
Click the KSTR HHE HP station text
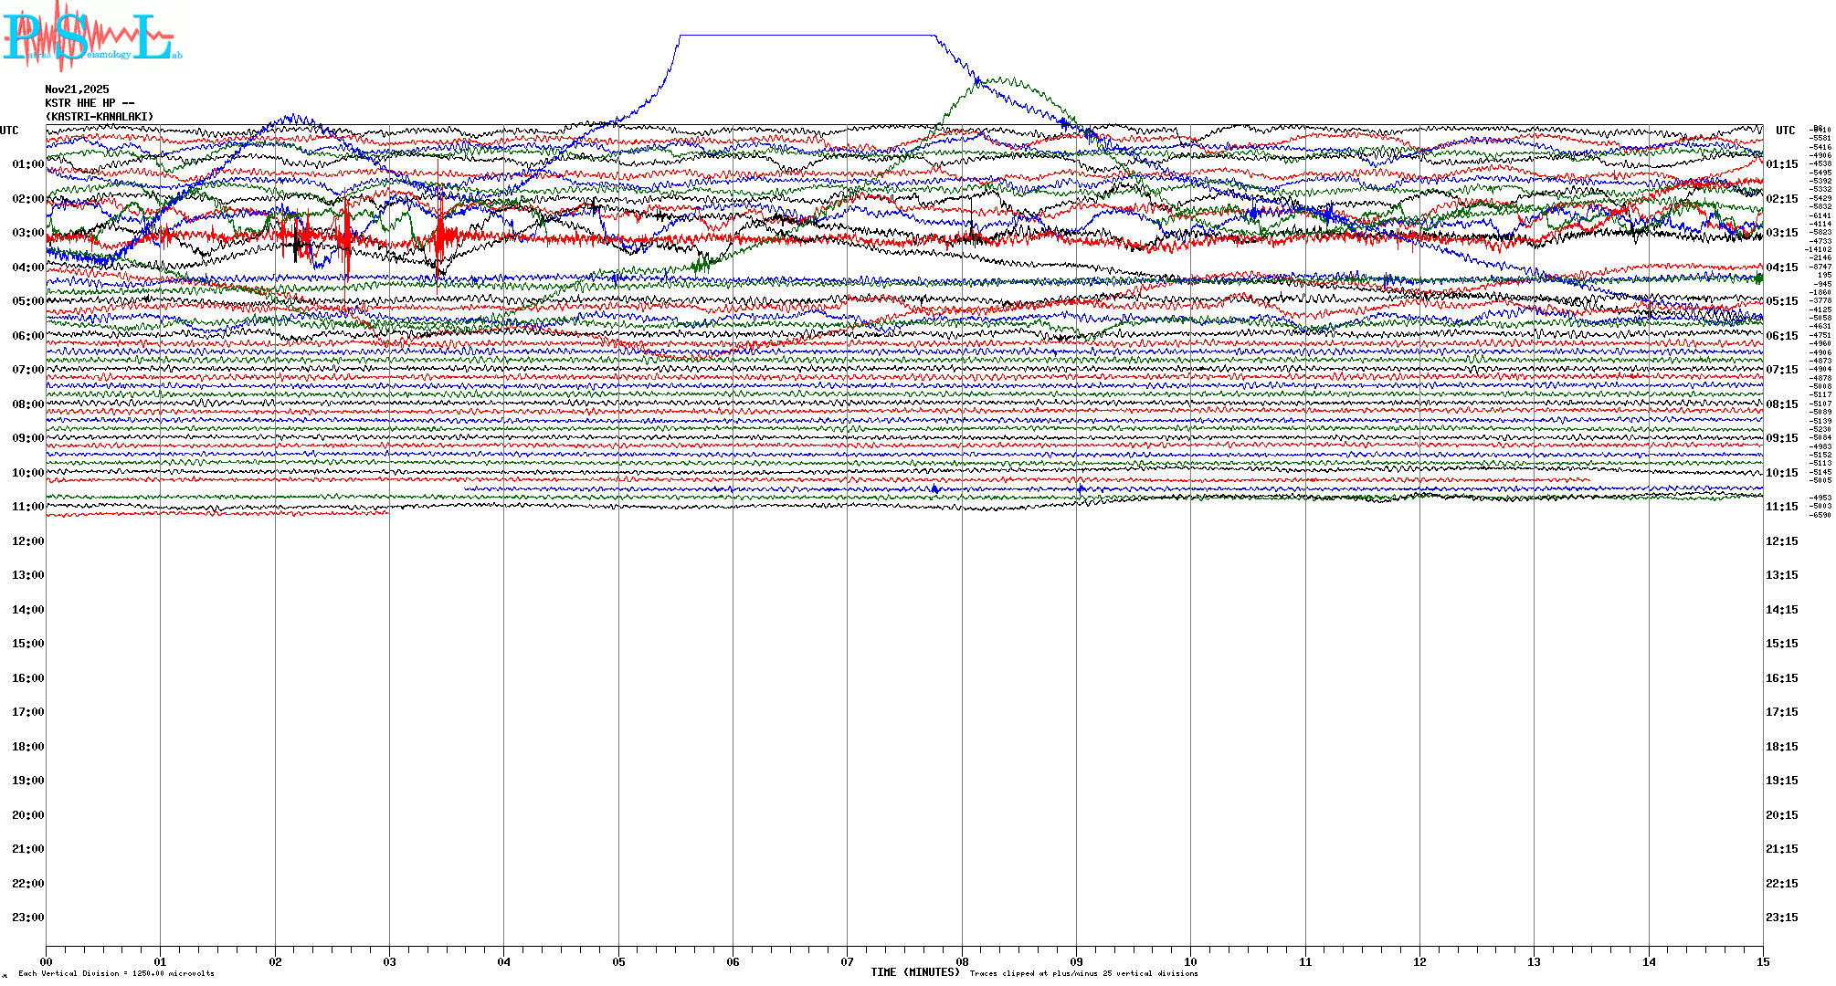pos(90,103)
